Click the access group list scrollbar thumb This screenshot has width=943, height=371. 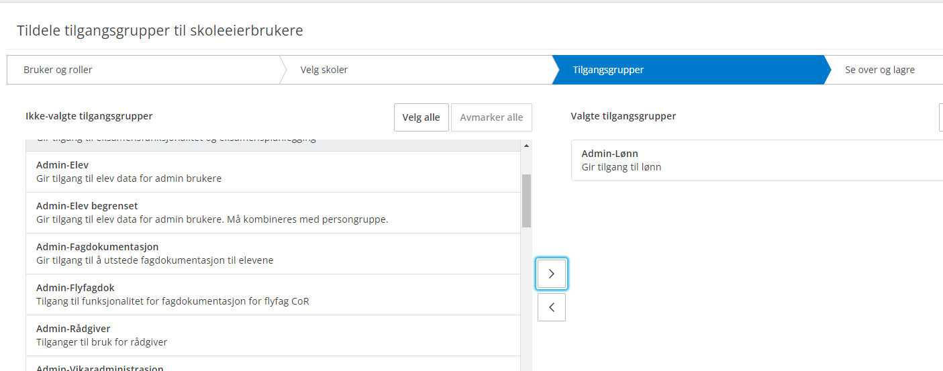pos(526,201)
